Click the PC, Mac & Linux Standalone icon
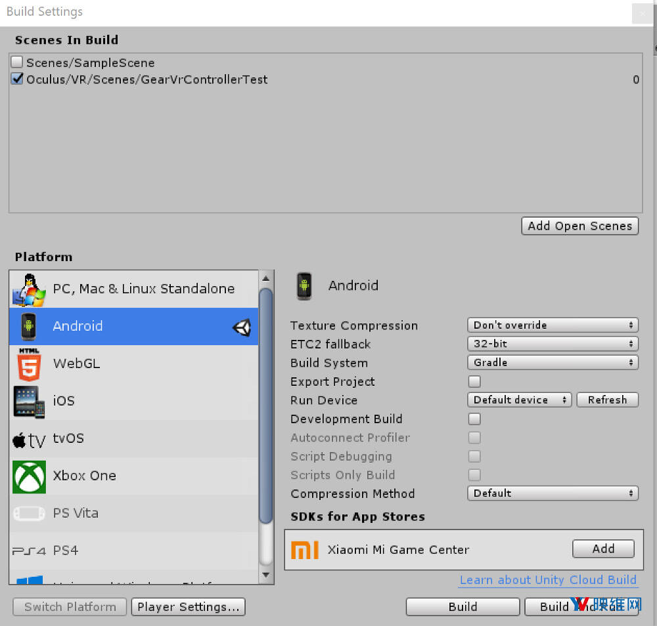This screenshot has height=626, width=657. pyautogui.click(x=29, y=289)
